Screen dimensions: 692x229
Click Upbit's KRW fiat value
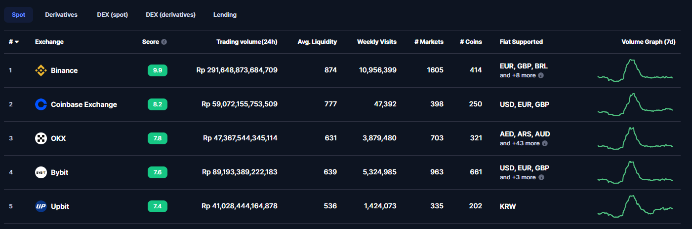pyautogui.click(x=508, y=206)
